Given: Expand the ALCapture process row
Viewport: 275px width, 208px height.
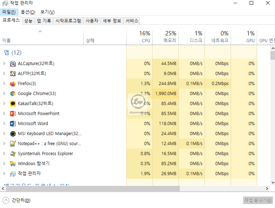Looking at the screenshot, I should coord(4,63).
